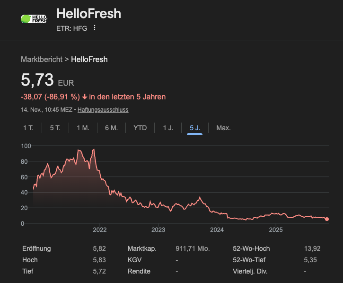Click the current price dot on chart
The height and width of the screenshot is (283, 343).
pos(327,219)
